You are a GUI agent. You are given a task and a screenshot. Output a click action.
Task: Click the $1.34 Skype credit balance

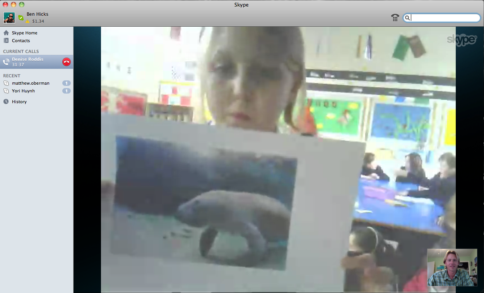38,21
